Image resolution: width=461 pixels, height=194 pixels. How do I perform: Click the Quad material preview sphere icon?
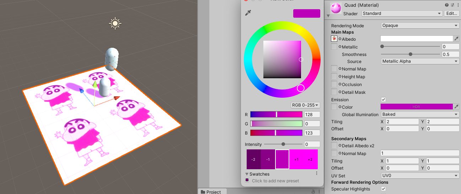point(336,8)
